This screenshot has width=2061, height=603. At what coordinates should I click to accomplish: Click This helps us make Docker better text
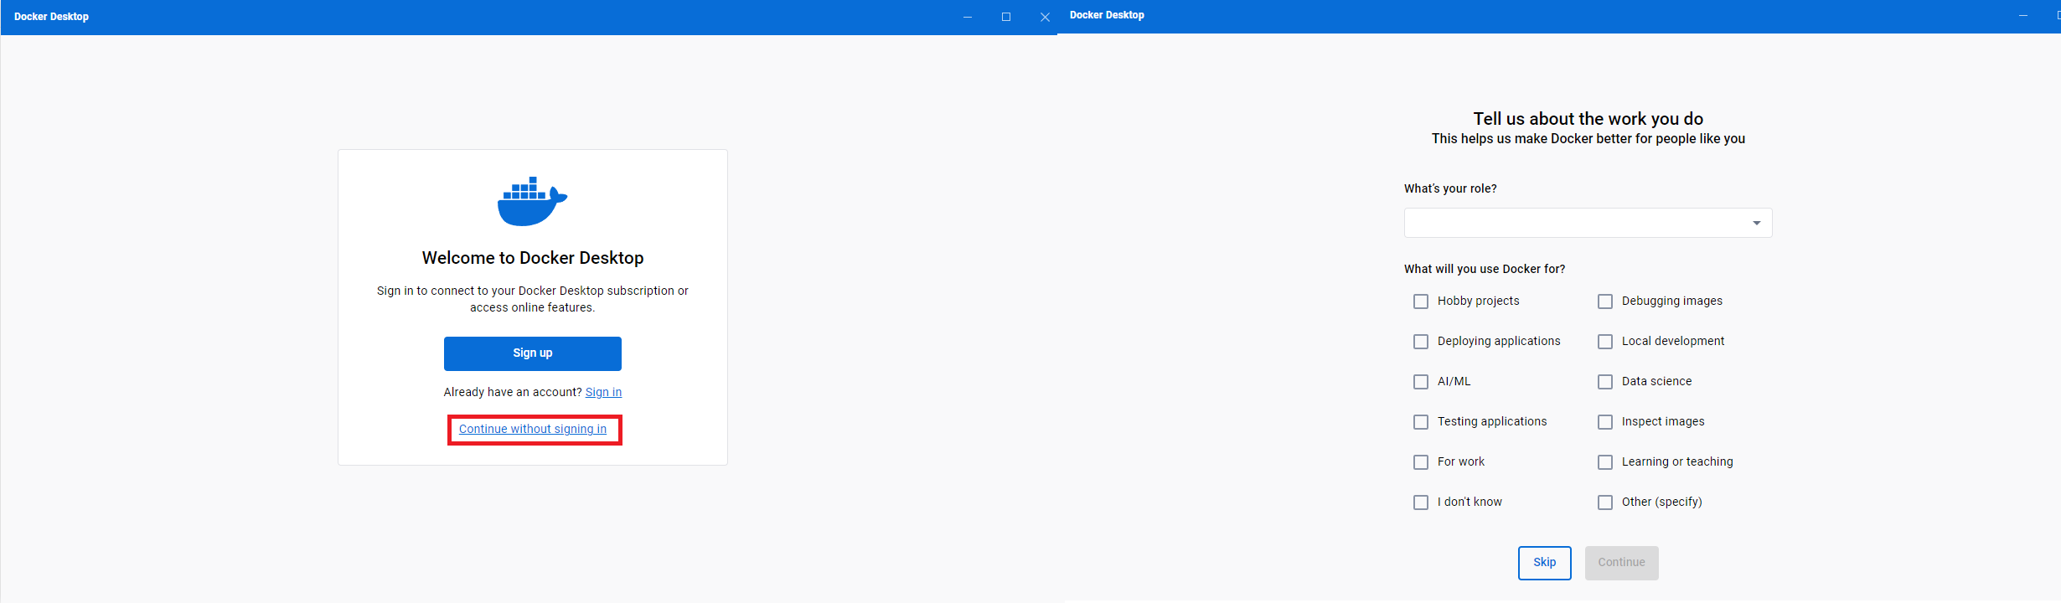point(1588,139)
